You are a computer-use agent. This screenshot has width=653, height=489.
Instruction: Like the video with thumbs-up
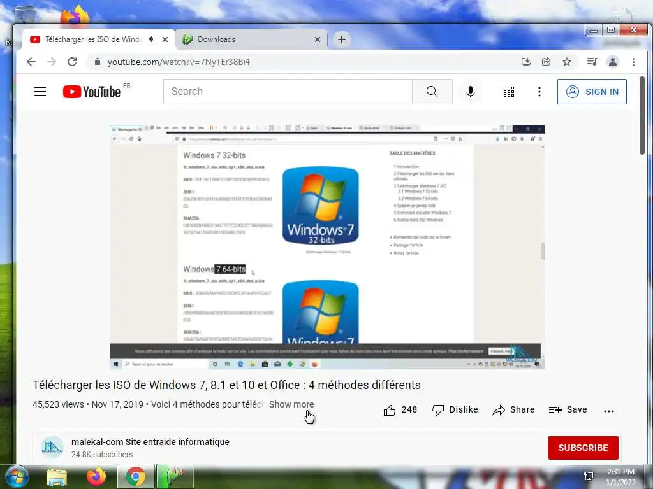tap(400, 410)
